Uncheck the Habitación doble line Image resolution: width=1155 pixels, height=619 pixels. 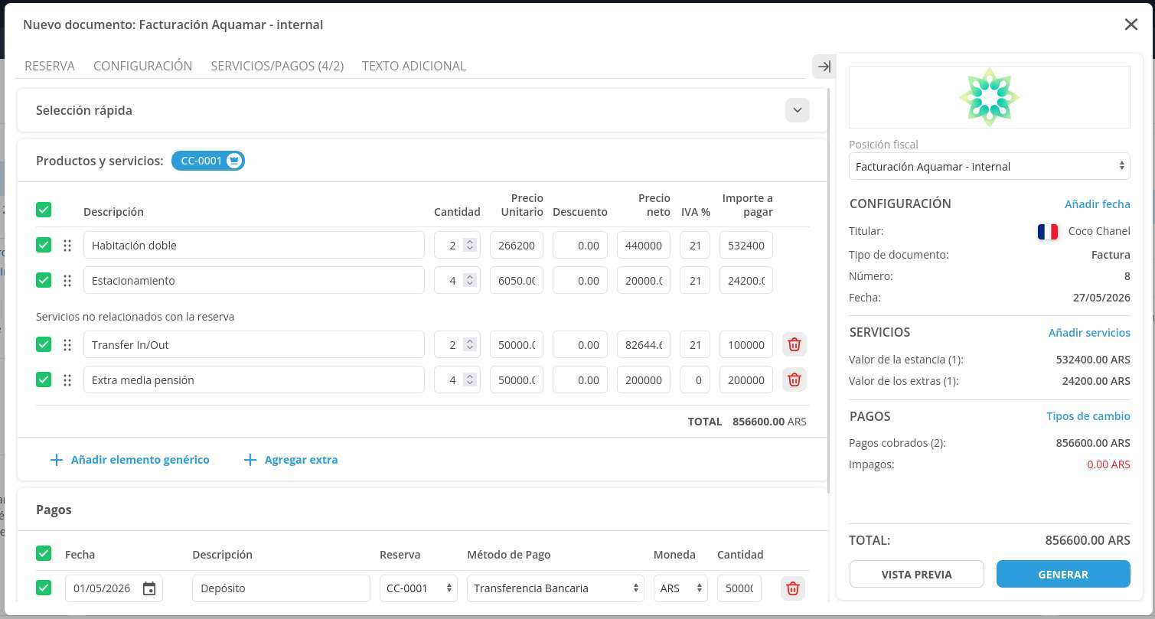point(44,245)
